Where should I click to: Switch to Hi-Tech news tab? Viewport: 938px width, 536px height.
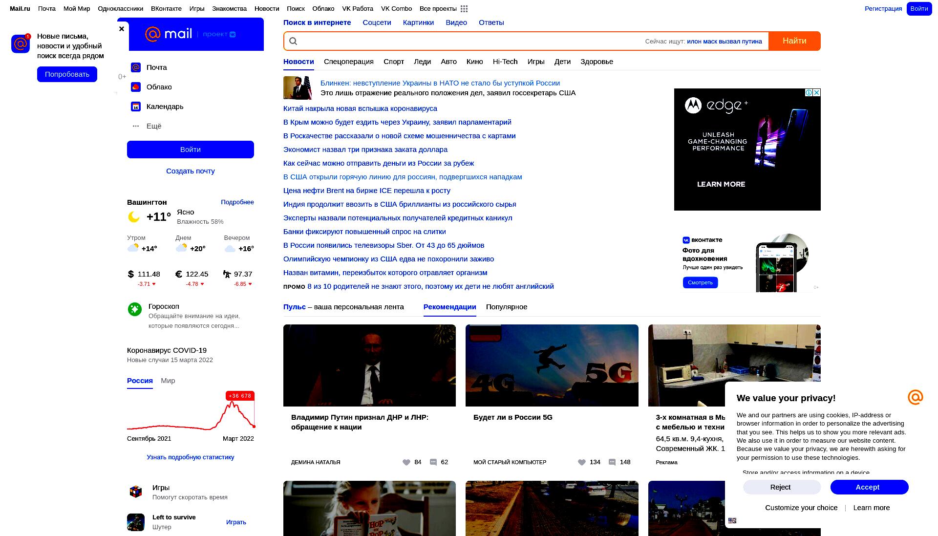(x=505, y=62)
